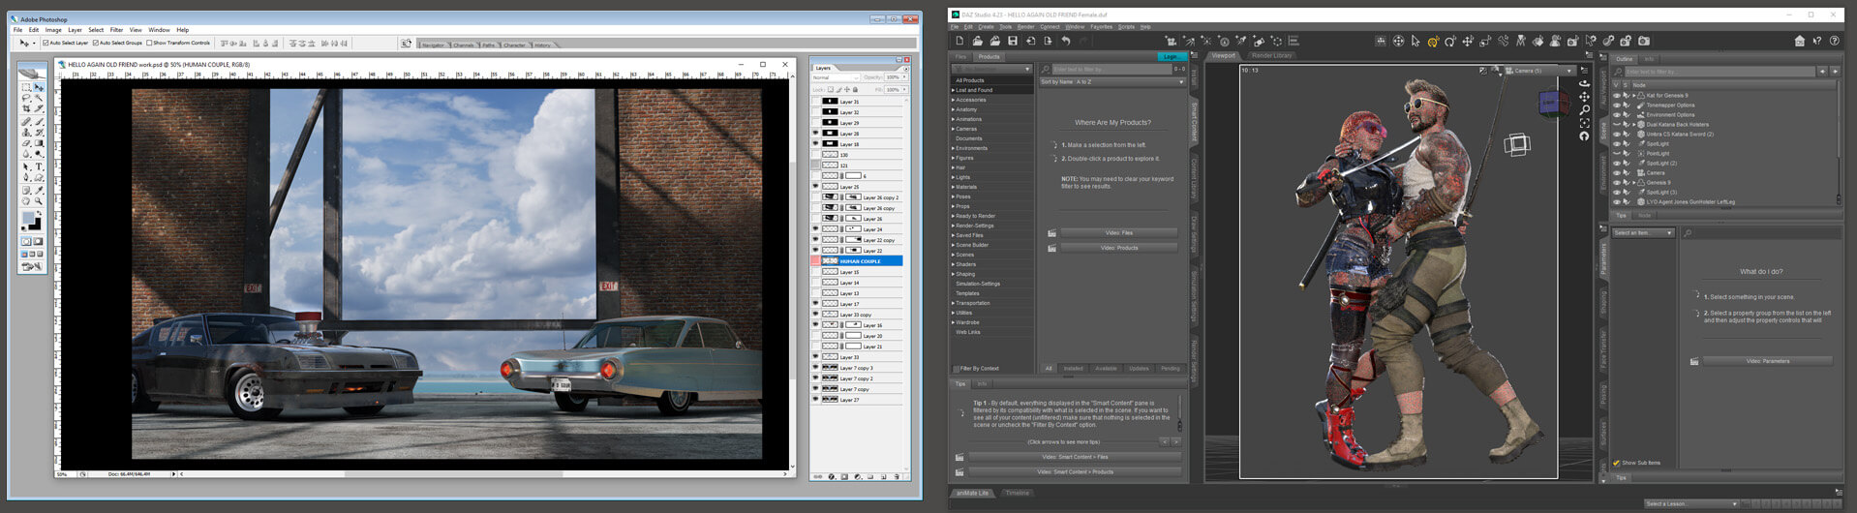This screenshot has height=513, width=1857.
Task: Enable Show Transform Controls checkbox
Action: pyautogui.click(x=150, y=43)
